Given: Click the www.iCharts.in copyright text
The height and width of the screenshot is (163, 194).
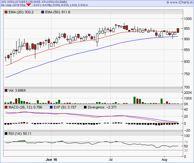Looking at the screenshot, I should 180,2.
